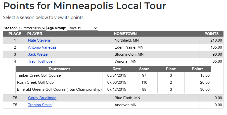Click the POINTS column header
This screenshot has height=115, width=227.
pyautogui.click(x=211, y=34)
